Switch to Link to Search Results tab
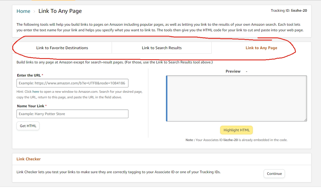 [x=161, y=48]
